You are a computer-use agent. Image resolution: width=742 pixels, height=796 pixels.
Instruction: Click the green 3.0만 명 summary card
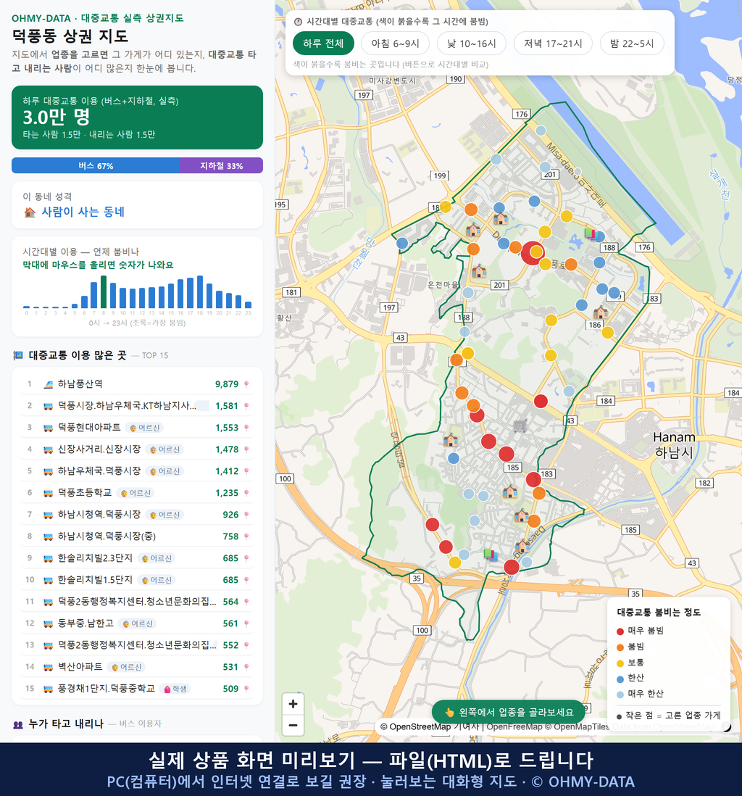pyautogui.click(x=137, y=117)
